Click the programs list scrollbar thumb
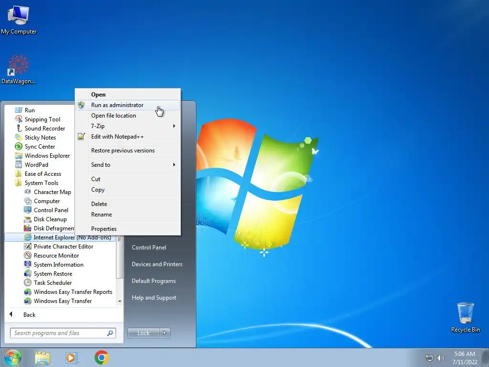The image size is (489, 367). point(120,257)
